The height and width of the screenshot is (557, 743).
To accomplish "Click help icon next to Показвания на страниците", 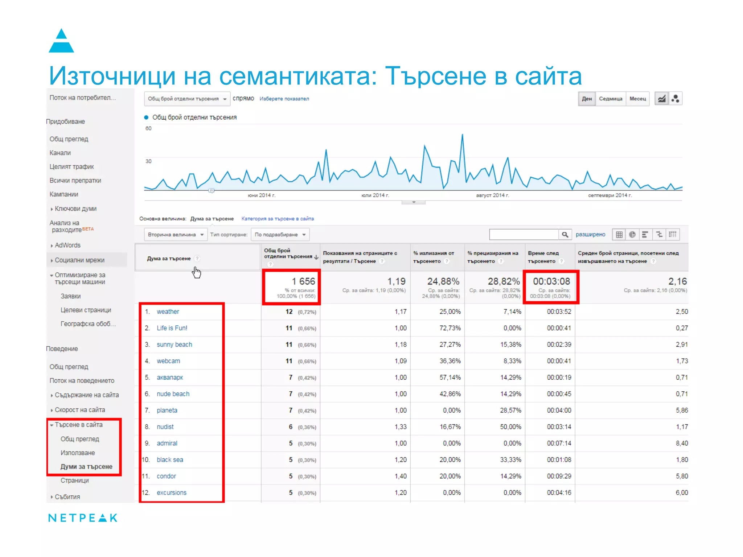I will (382, 261).
